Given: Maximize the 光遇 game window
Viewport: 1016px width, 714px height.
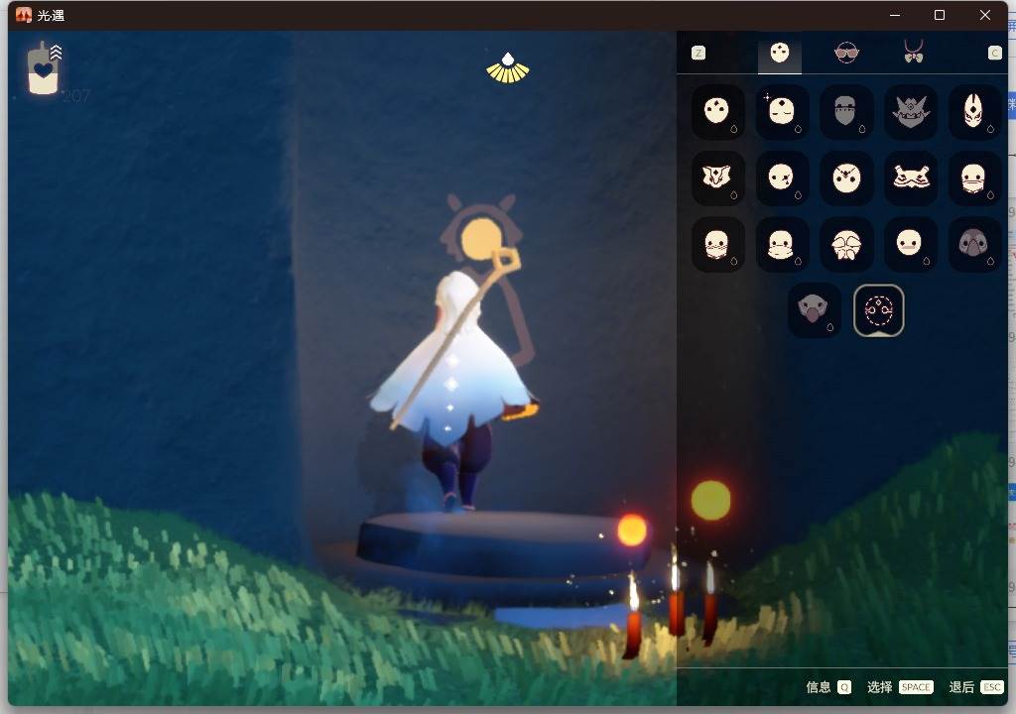Looking at the screenshot, I should click(940, 15).
